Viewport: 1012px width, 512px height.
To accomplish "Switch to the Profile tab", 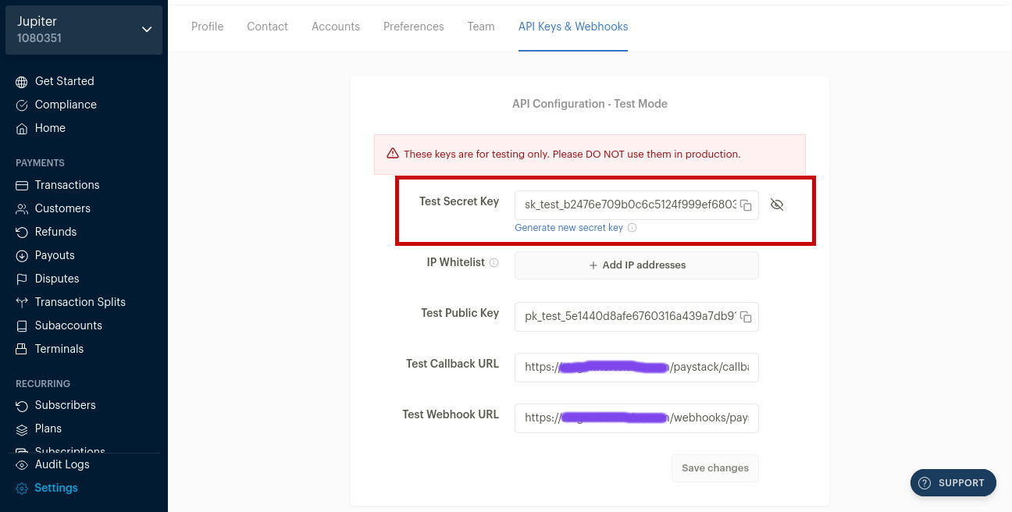I will point(207,27).
